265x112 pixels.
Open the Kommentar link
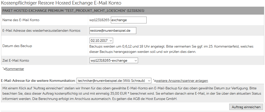pos(15,69)
